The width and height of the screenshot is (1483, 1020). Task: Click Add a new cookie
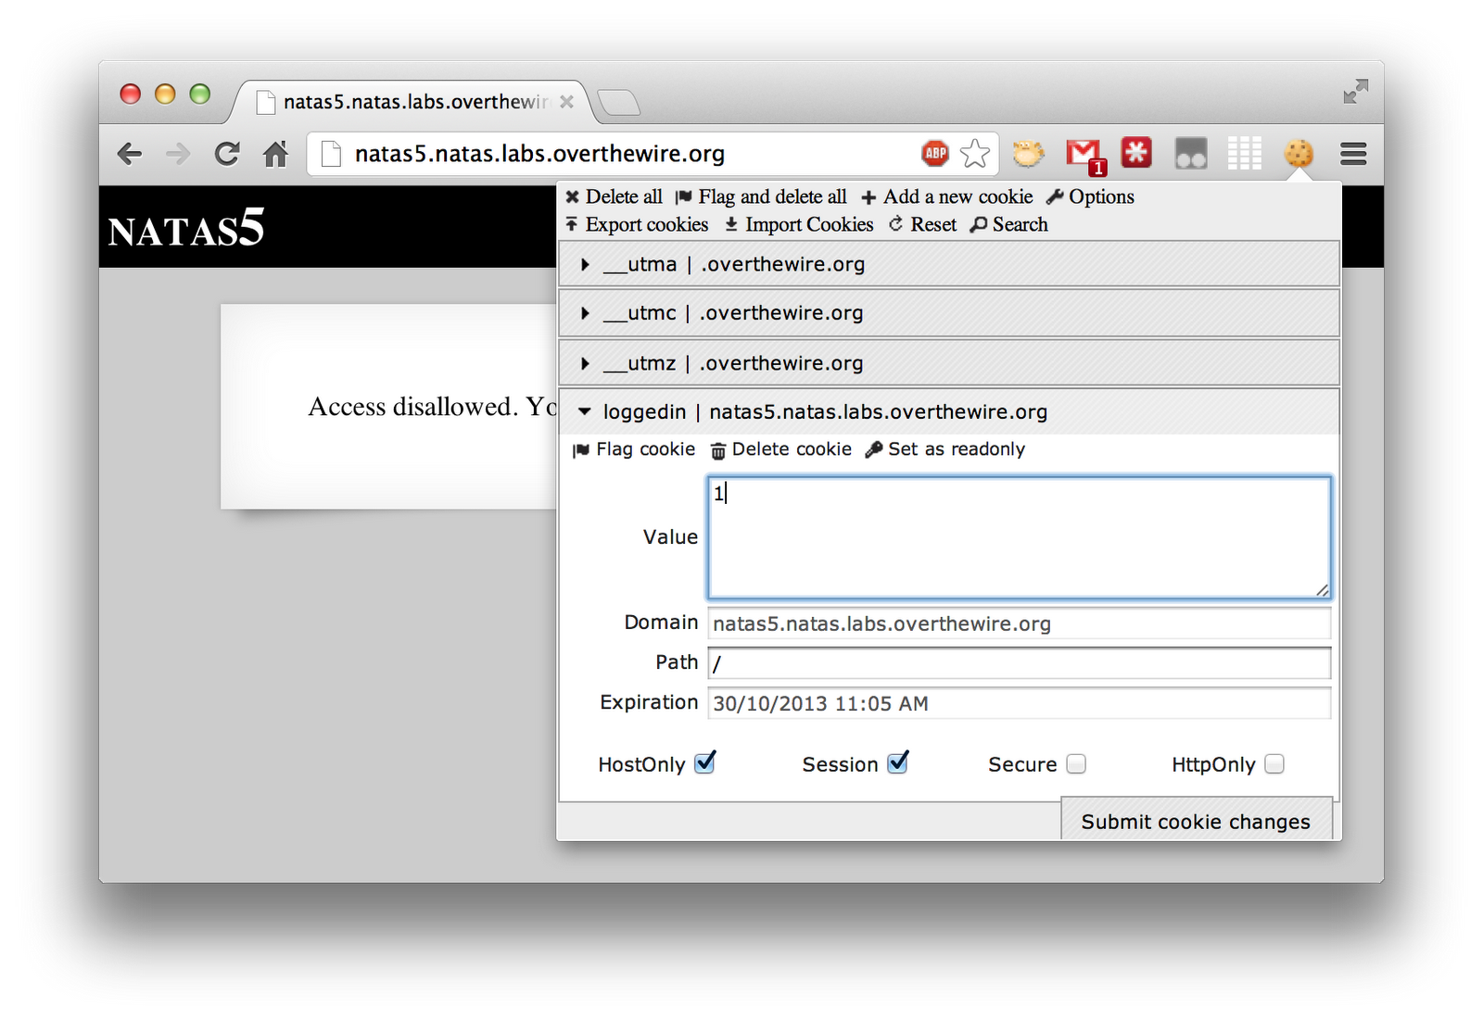coord(947,197)
